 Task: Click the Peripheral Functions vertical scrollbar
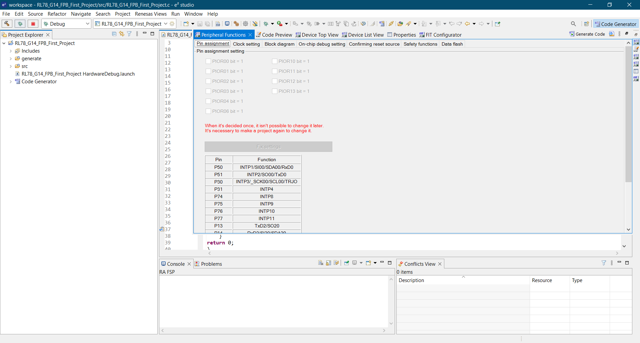(628, 113)
